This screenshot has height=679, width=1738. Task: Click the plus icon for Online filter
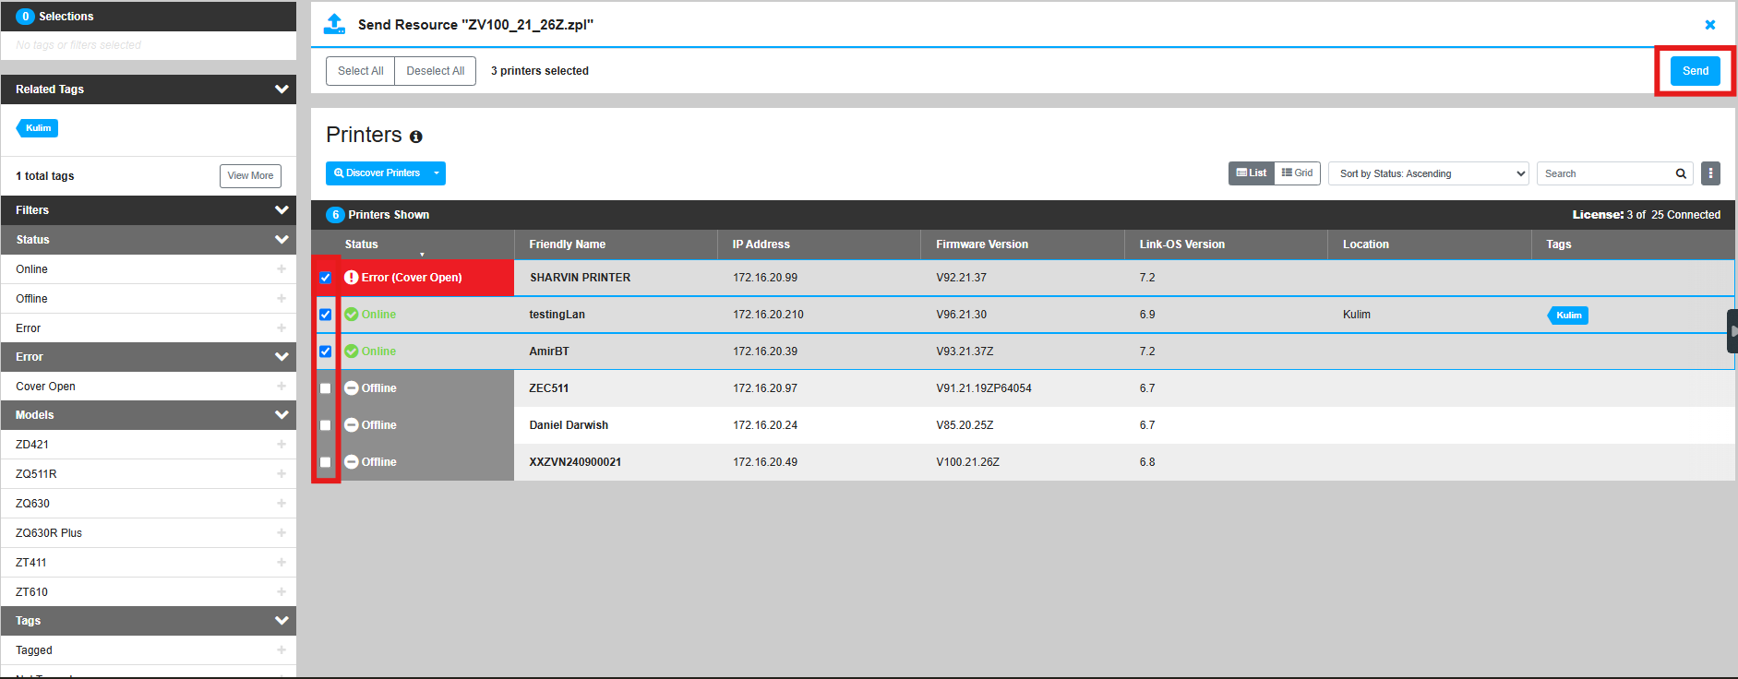[x=282, y=269]
